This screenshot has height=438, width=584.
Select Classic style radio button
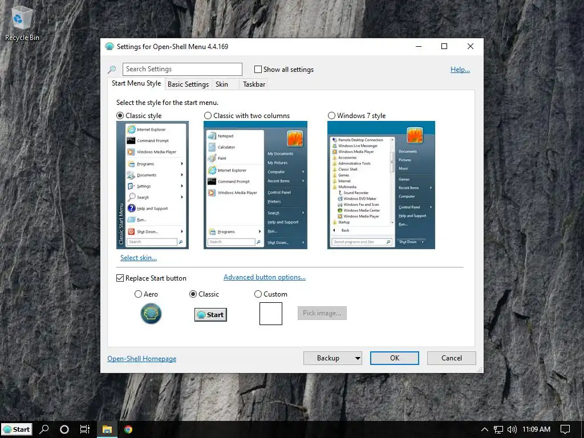[x=120, y=115]
